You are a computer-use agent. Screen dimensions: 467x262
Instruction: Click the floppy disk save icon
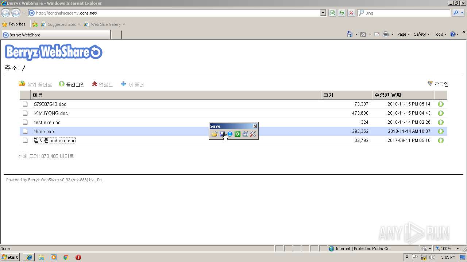[x=222, y=134]
